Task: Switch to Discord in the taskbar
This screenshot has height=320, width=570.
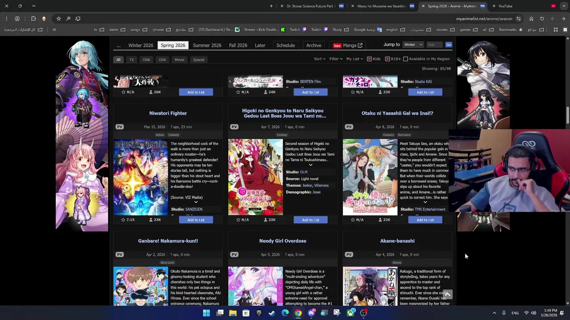Action: click(311, 313)
